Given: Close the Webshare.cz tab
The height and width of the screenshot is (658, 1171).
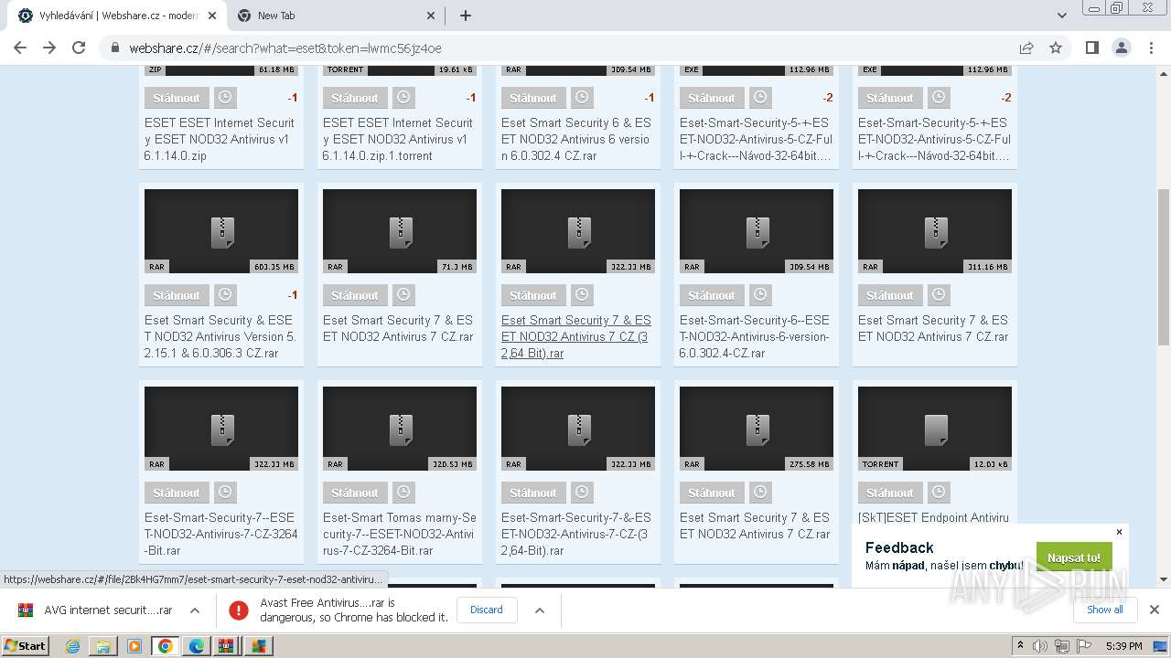Looking at the screenshot, I should pos(212,16).
